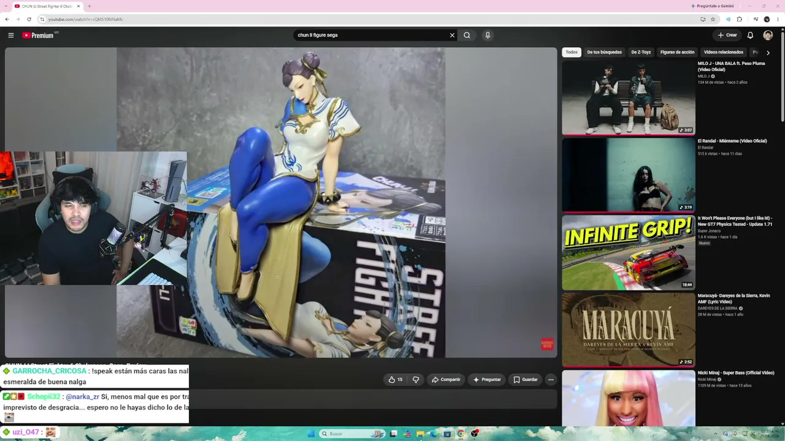
Task: Open the "El Randal - Miénteme" video title
Action: point(732,141)
